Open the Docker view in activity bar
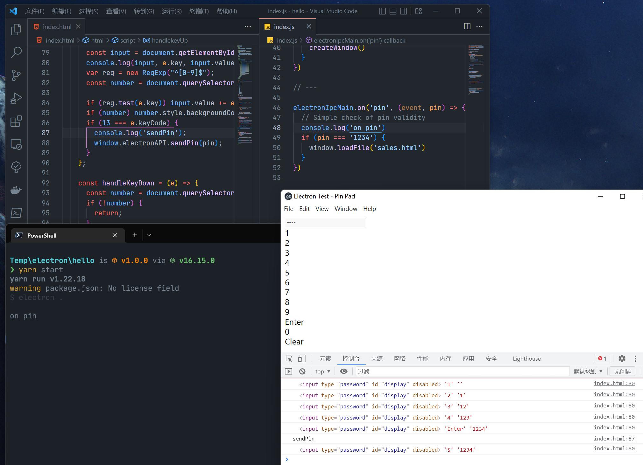The width and height of the screenshot is (643, 465). point(16,190)
